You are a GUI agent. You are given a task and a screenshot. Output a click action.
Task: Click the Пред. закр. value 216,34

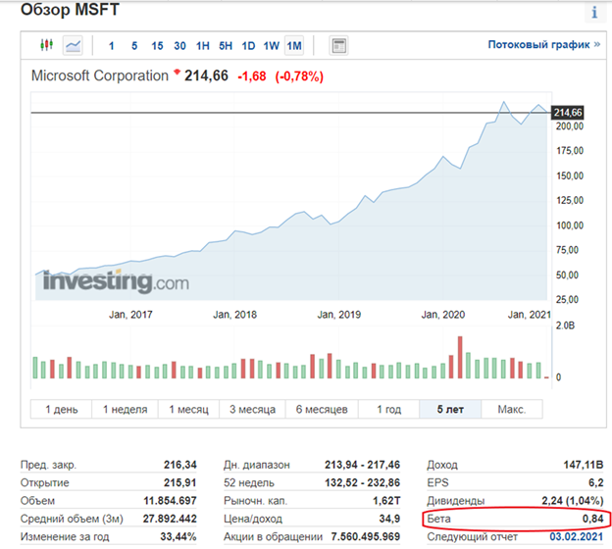(x=179, y=465)
